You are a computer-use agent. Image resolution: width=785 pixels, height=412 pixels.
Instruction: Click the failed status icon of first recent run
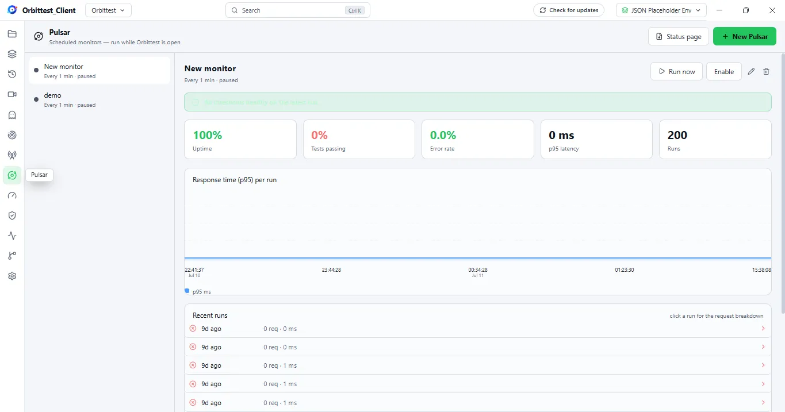(x=193, y=329)
